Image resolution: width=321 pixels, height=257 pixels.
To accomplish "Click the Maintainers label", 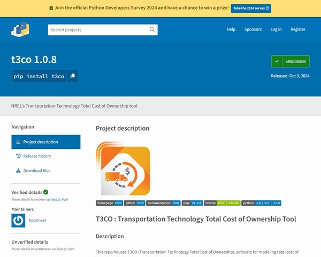I will point(22,209).
